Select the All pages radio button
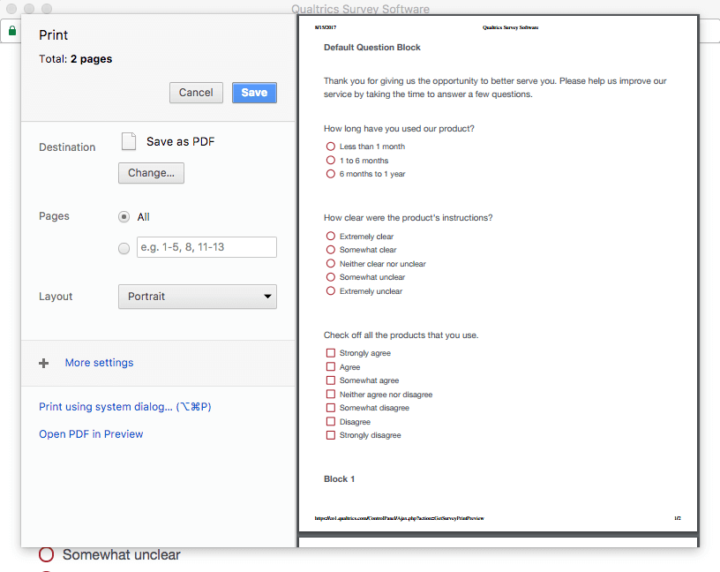The width and height of the screenshot is (720, 572). [x=124, y=216]
